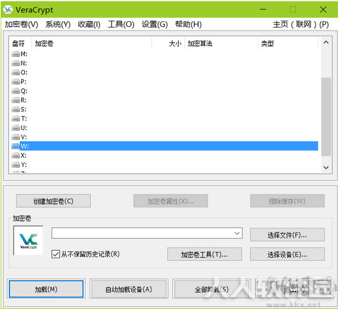Click VeraCrypt app icon in title bar

pos(8,9)
